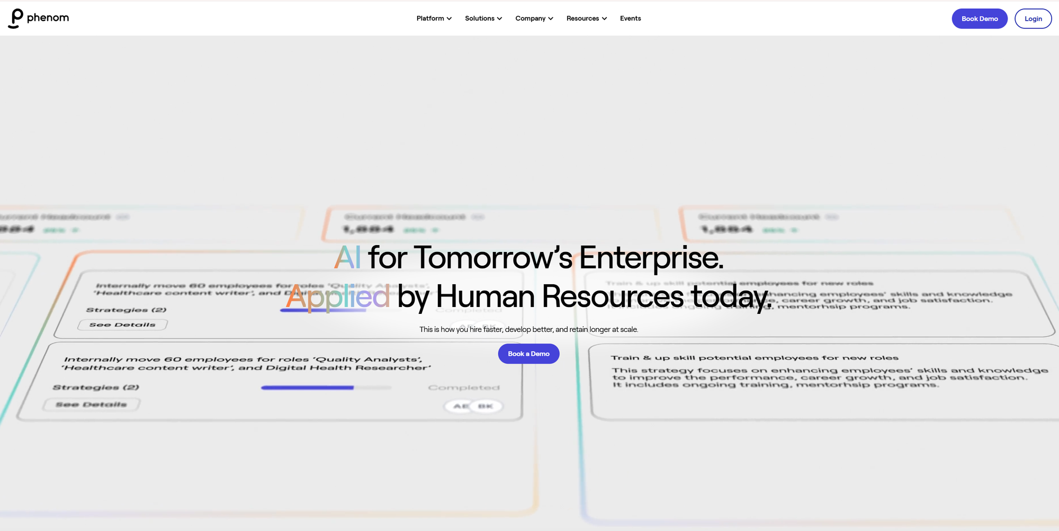Viewport: 1059px width, 531px height.
Task: Click the Phenom logo icon
Action: (16, 18)
